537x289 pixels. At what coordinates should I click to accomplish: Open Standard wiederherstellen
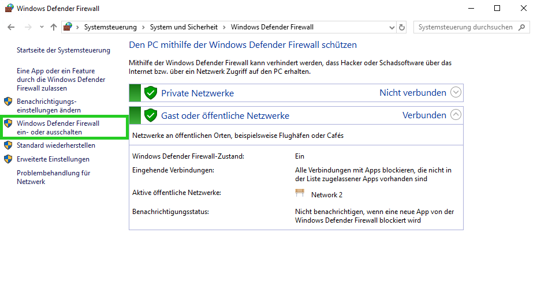tap(56, 145)
